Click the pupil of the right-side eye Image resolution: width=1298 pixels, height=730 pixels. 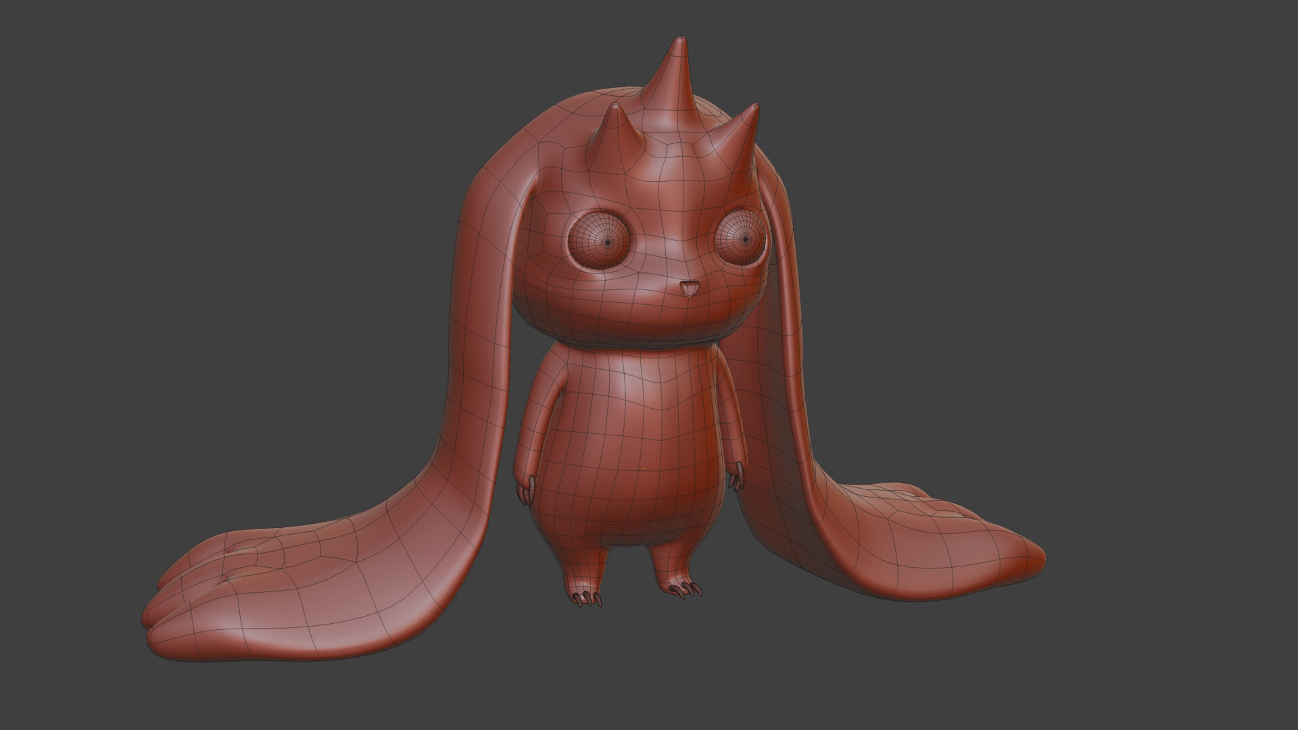pyautogui.click(x=744, y=238)
